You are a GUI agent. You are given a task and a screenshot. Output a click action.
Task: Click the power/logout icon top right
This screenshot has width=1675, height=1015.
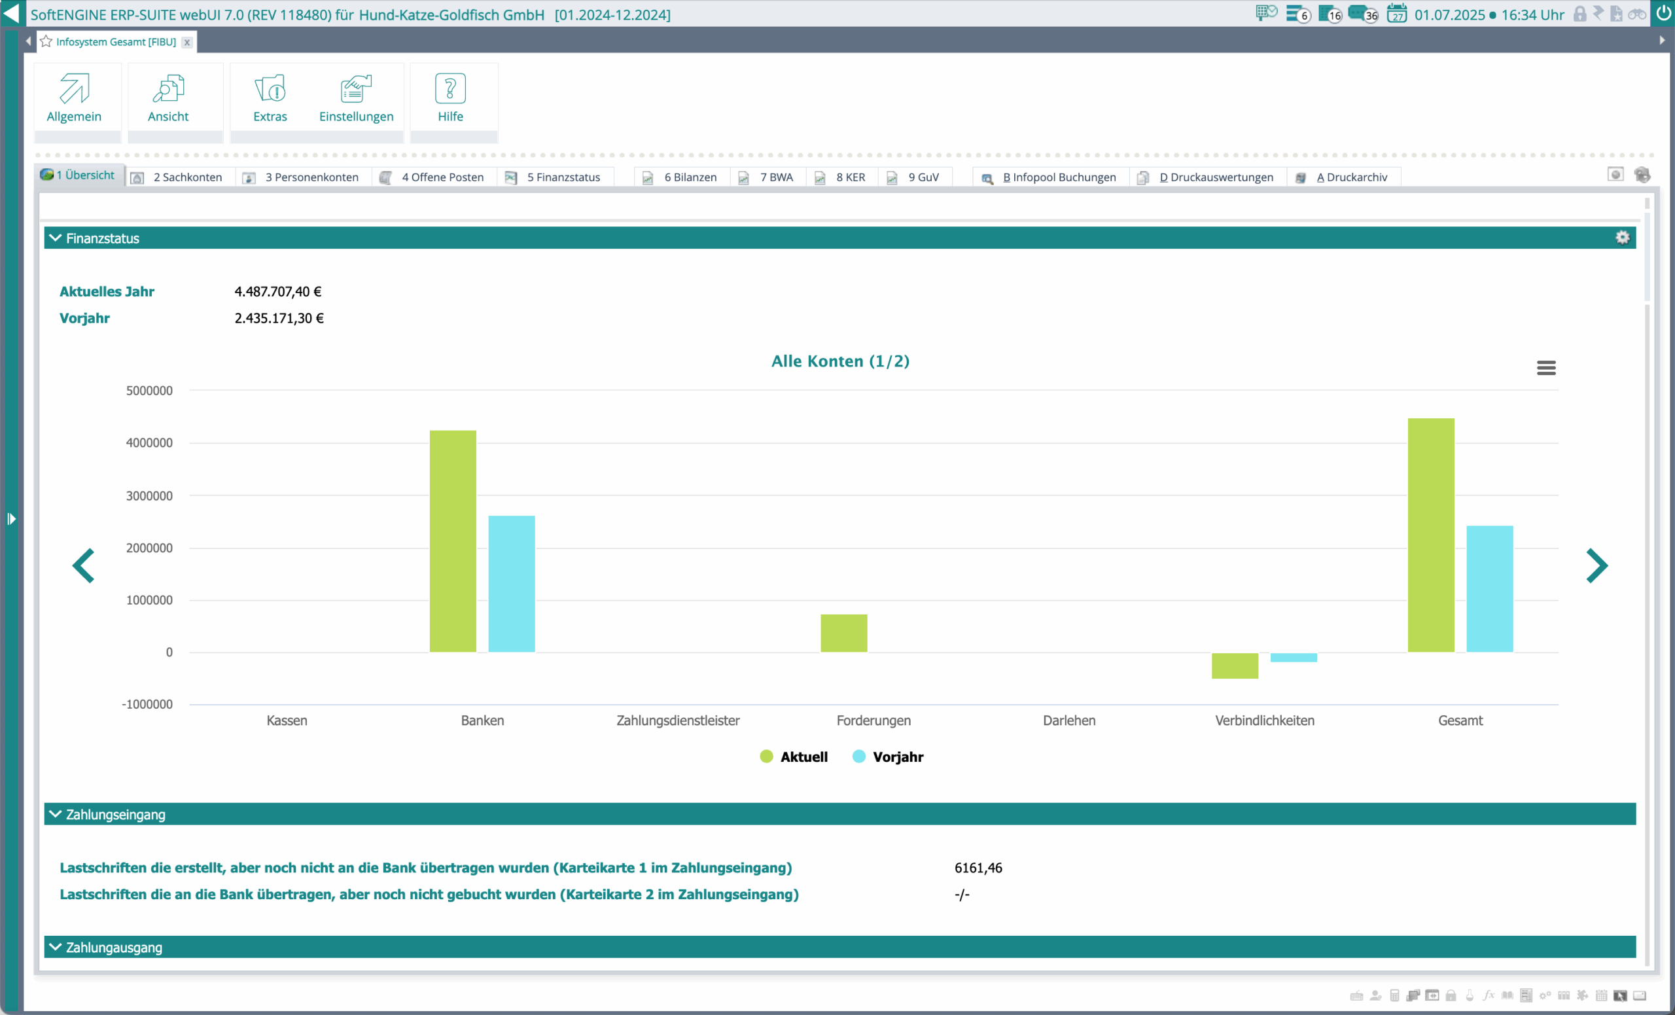click(x=1663, y=14)
